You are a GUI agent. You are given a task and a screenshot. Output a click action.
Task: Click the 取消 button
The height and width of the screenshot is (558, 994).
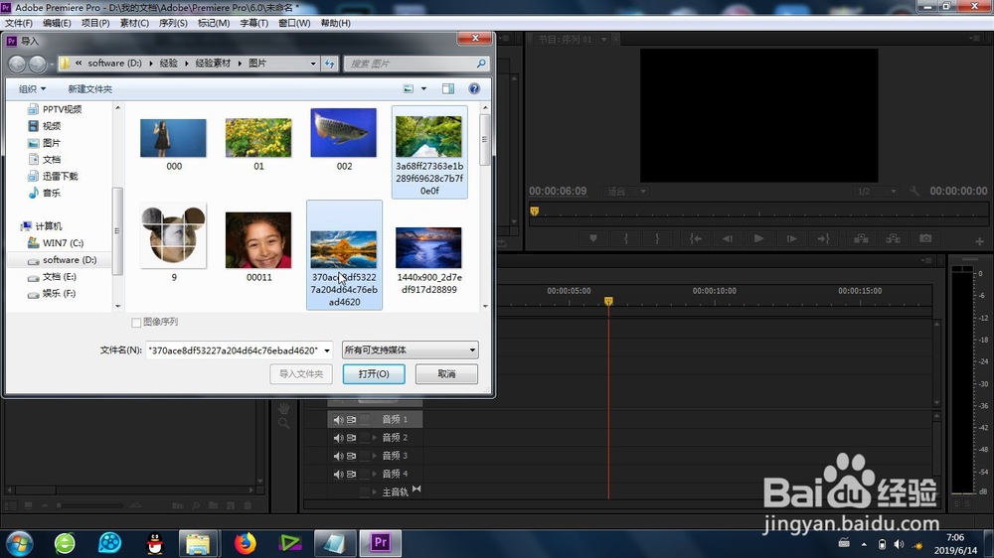tap(446, 373)
